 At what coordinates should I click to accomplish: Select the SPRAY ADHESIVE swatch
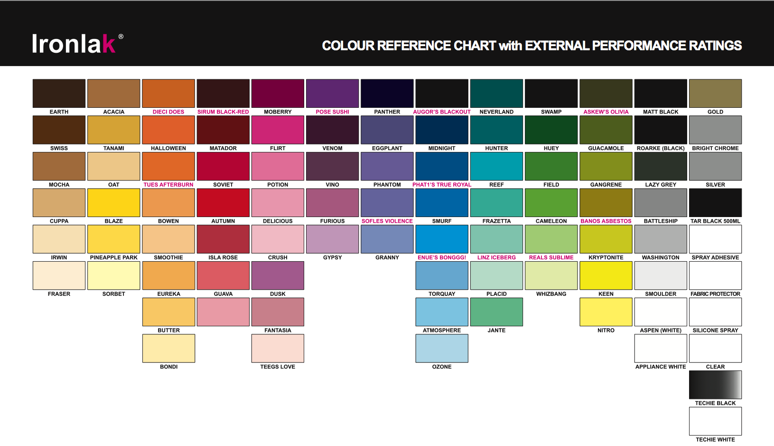click(715, 239)
